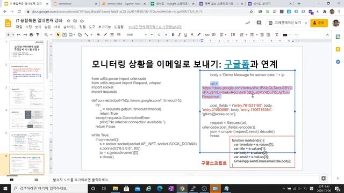Open the last edit history link
Screen dimensions: 344x193
pos(155,27)
